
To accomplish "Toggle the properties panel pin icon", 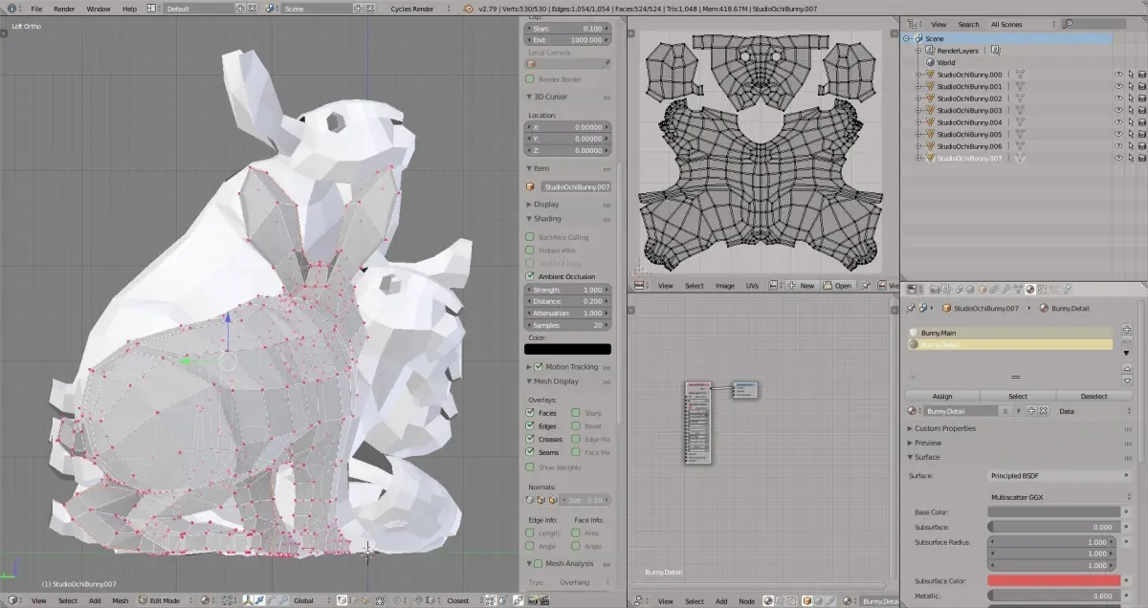I will click(910, 309).
